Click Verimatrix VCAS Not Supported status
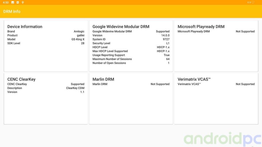Viewport: 262px width, 147px height. tap(245, 84)
